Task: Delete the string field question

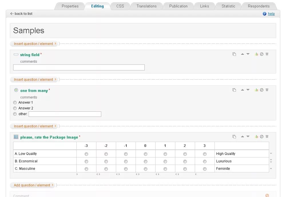Action: [267, 54]
